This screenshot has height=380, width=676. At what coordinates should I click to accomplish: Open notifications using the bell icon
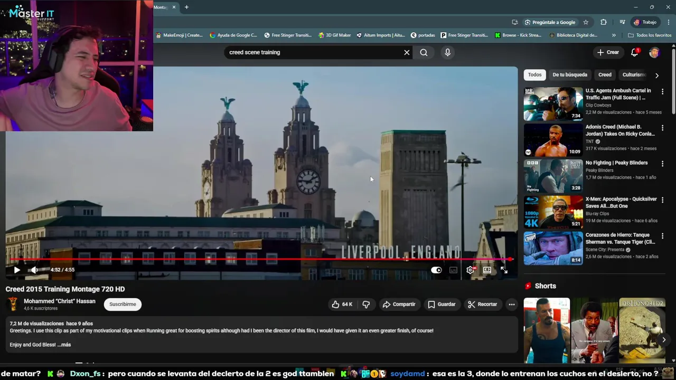[635, 52]
